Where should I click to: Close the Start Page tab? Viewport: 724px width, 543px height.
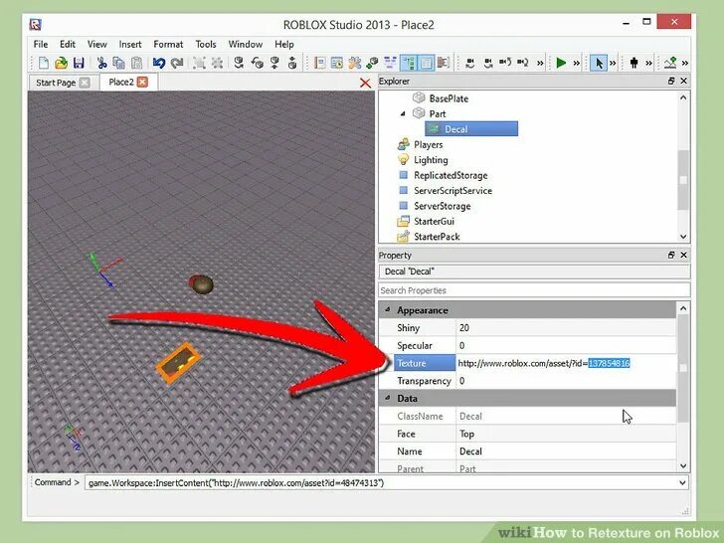(84, 83)
